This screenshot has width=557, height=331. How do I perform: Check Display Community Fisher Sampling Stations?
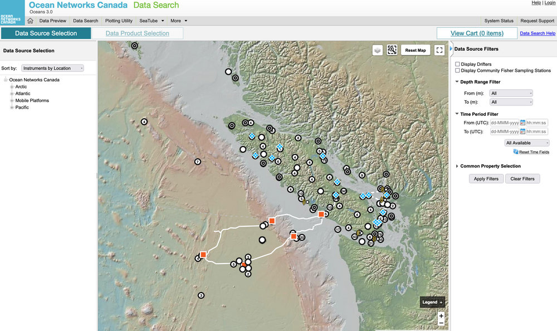tap(458, 71)
